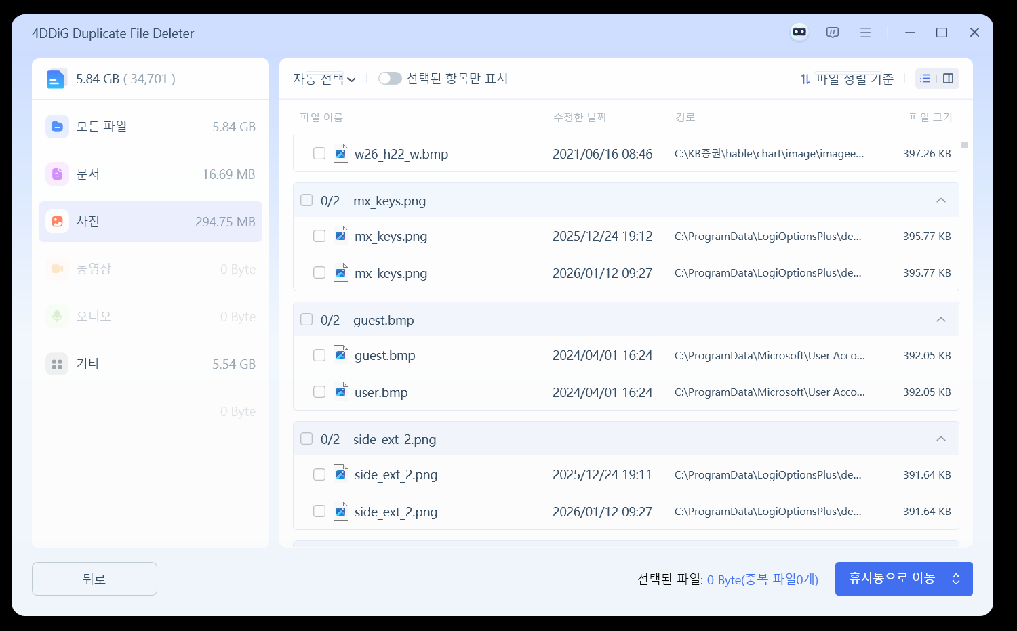Click path text of user.bmp row

770,392
